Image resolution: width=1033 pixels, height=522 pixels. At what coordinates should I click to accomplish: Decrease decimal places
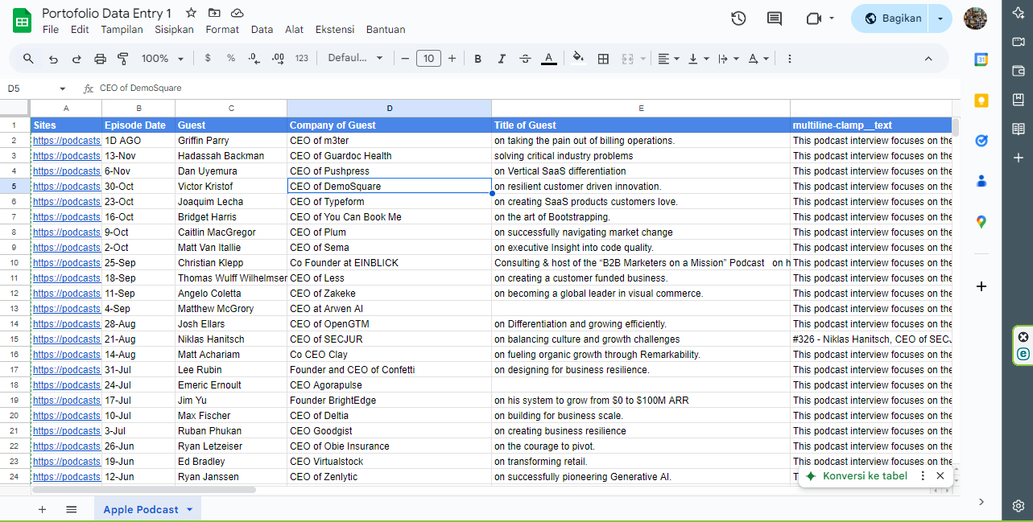254,59
